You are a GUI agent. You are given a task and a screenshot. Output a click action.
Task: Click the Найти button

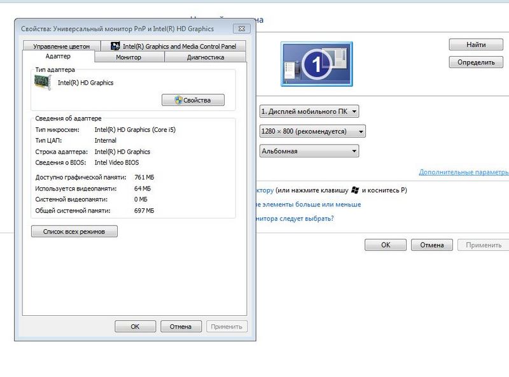point(475,45)
